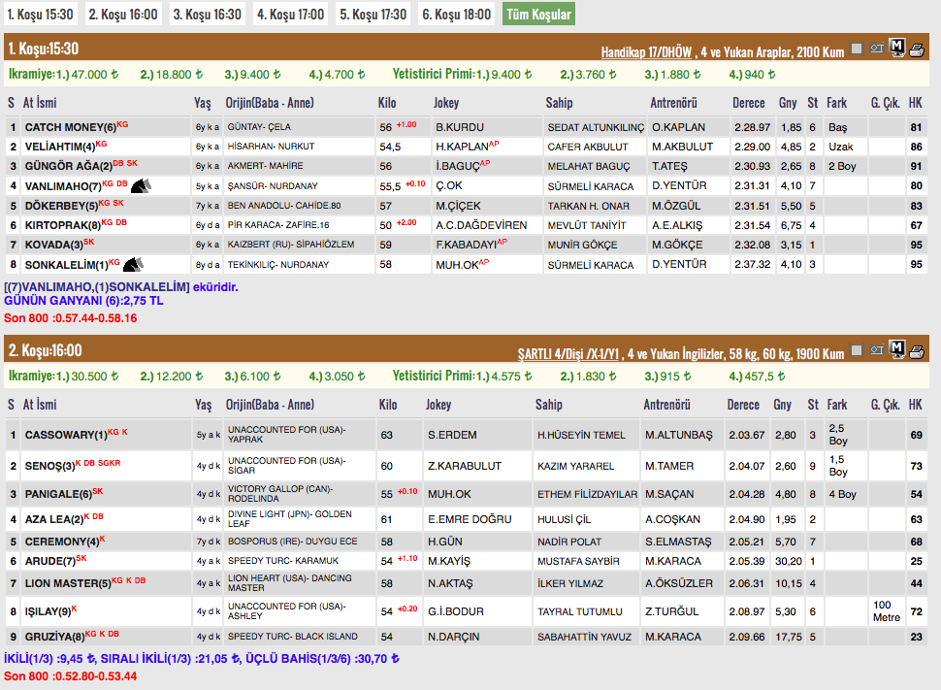Image resolution: width=941 pixels, height=690 pixels.
Task: Switch to the 1. Koşu 15:30 tab
Action: coord(40,15)
